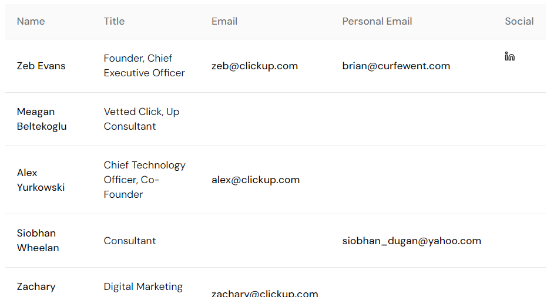
Task: Select the zachary@clickup.com email address
Action: click(265, 293)
